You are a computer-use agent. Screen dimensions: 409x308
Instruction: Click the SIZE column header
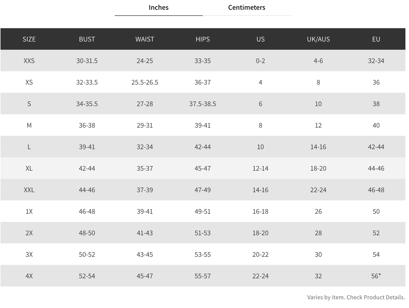coord(29,39)
